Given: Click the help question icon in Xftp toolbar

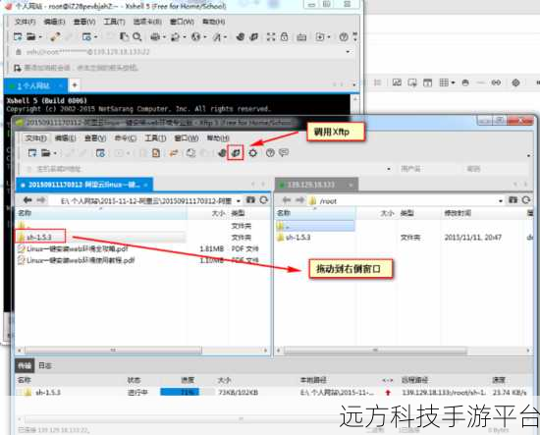Looking at the screenshot, I should tap(270, 152).
